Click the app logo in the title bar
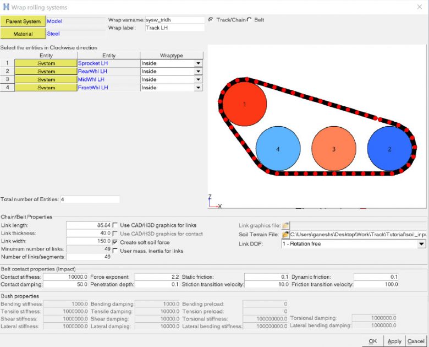This screenshot has width=429, height=347. pos(7,7)
